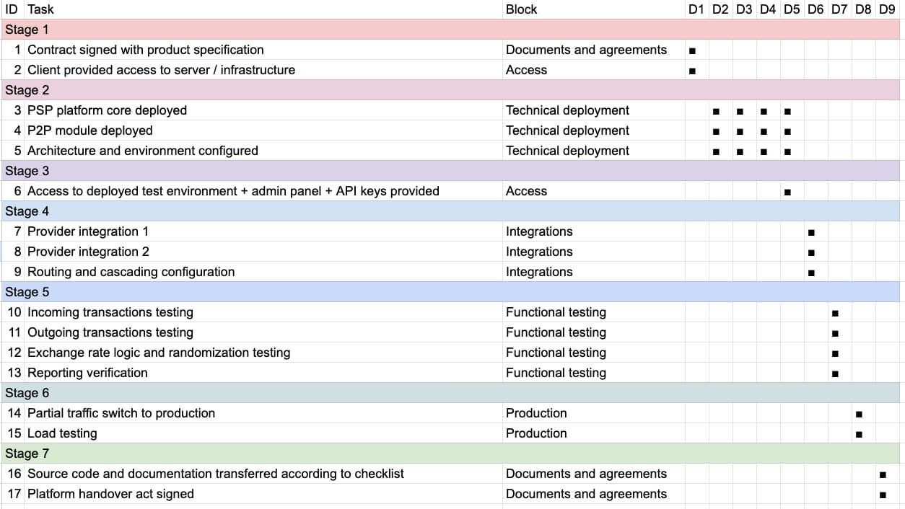Select D3 marker in PSP platform core row

(x=740, y=111)
